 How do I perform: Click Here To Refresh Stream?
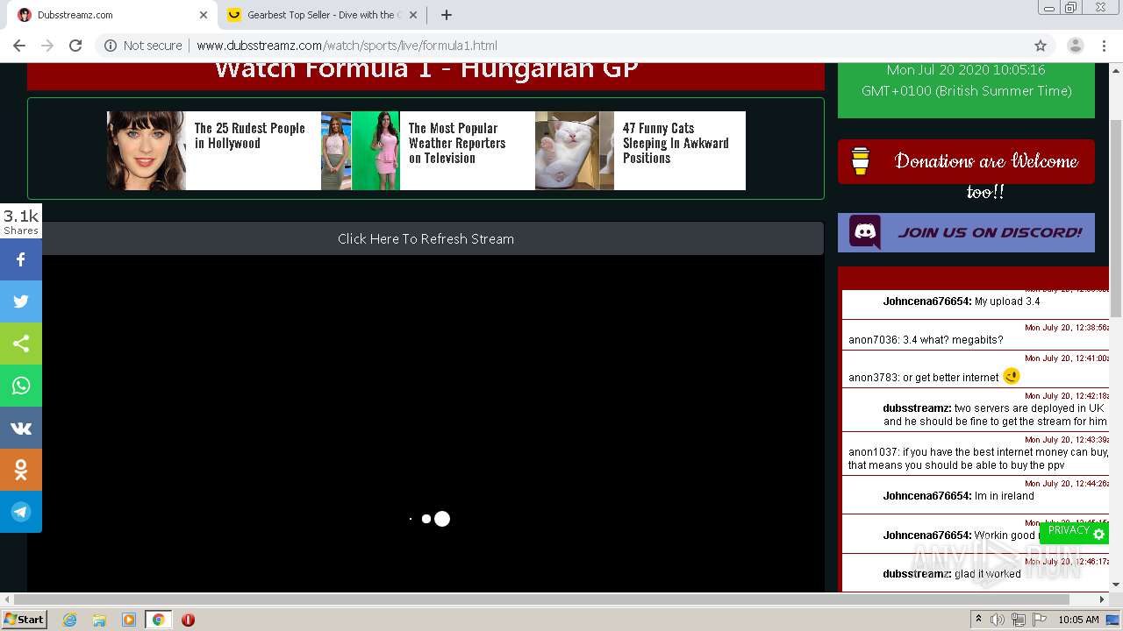point(426,238)
